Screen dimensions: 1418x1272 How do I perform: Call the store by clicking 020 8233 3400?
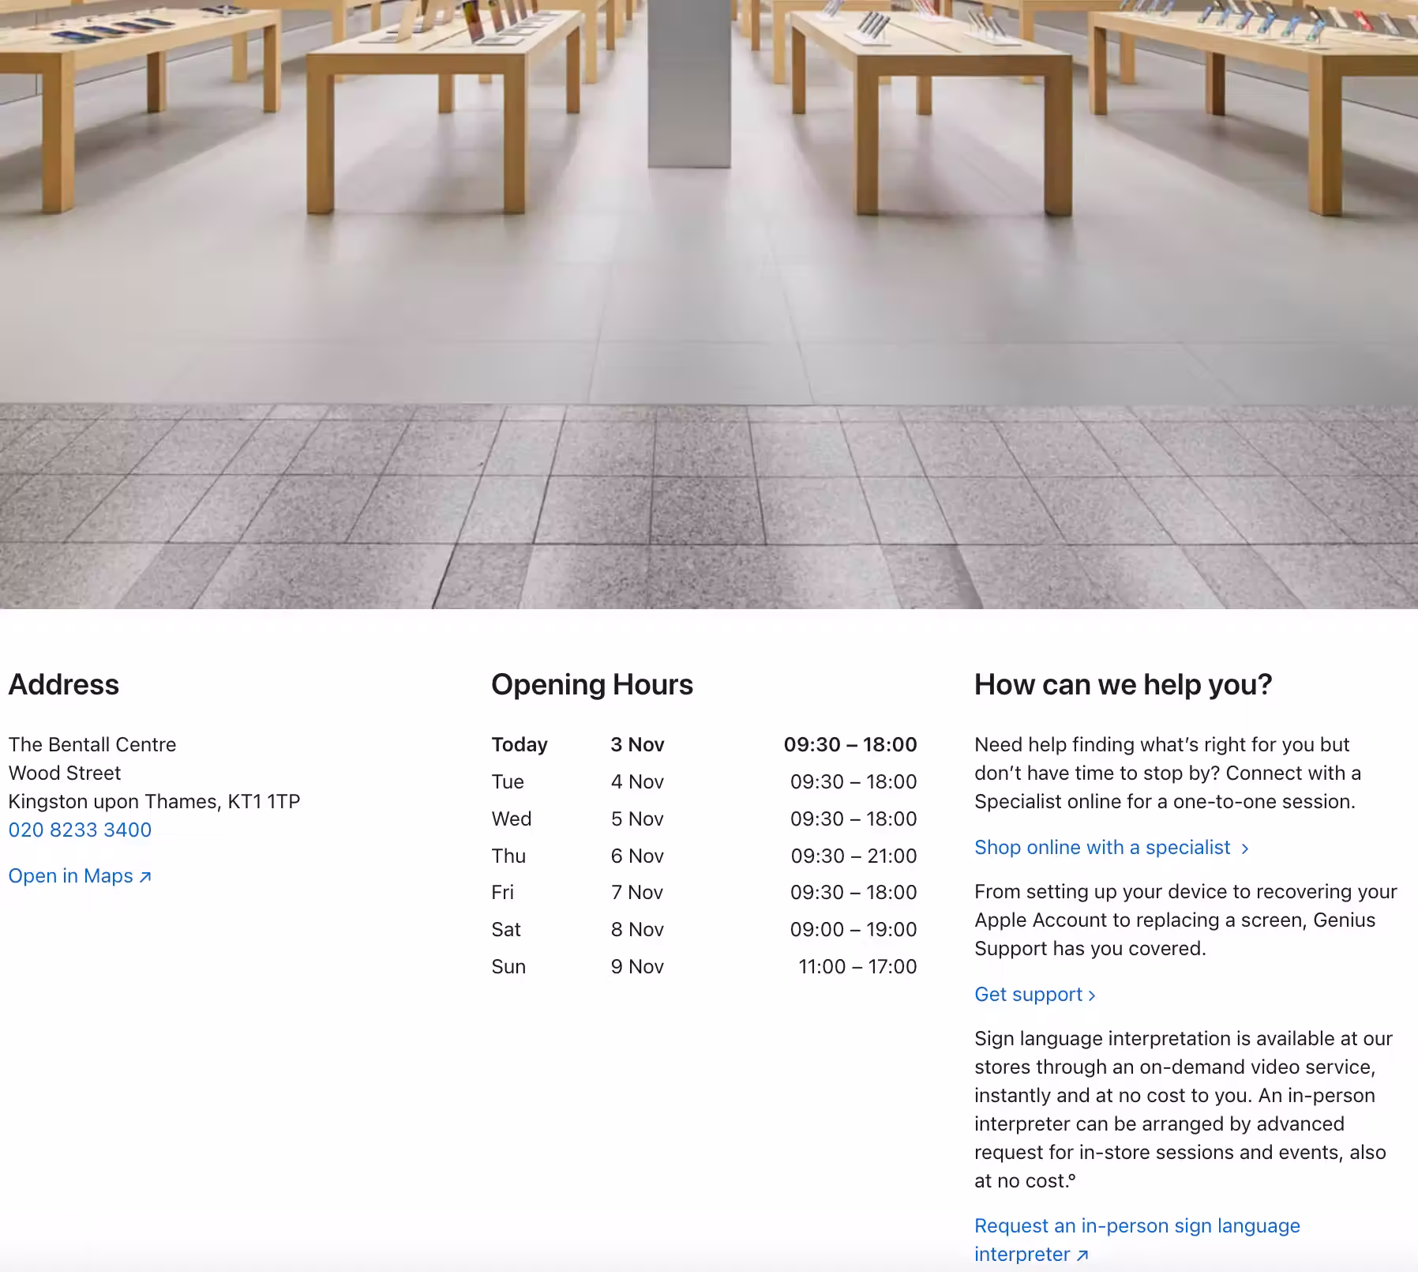click(80, 830)
